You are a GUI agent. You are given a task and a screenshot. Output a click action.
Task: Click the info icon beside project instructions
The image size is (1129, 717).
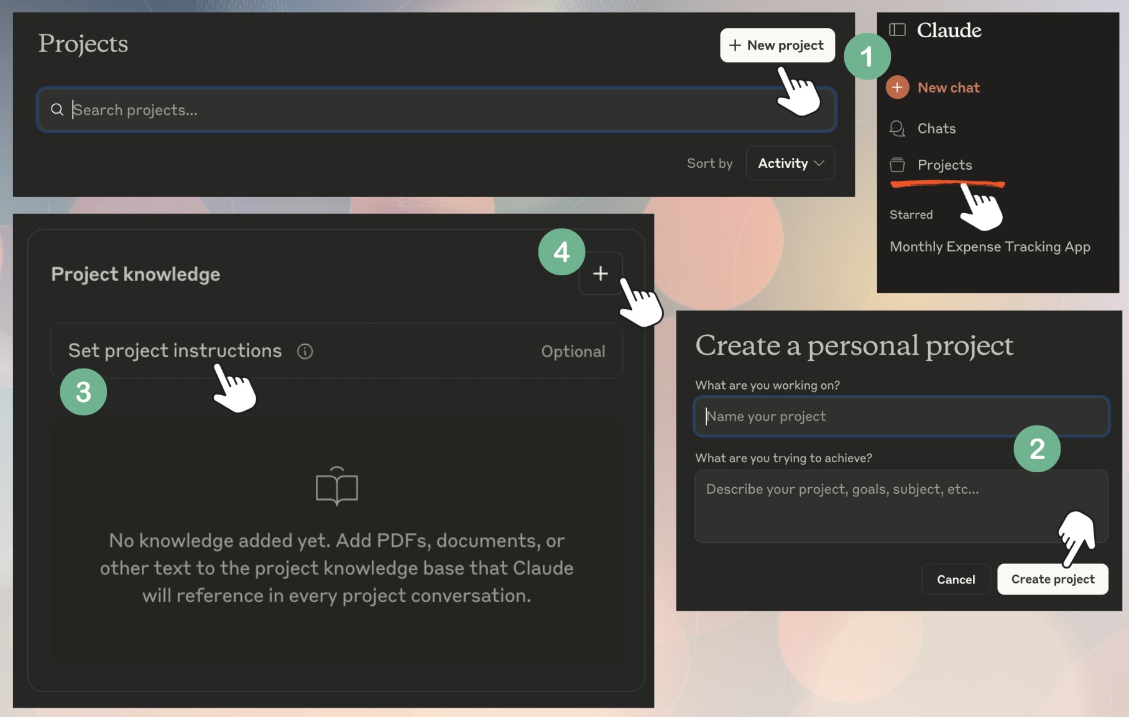pyautogui.click(x=305, y=352)
